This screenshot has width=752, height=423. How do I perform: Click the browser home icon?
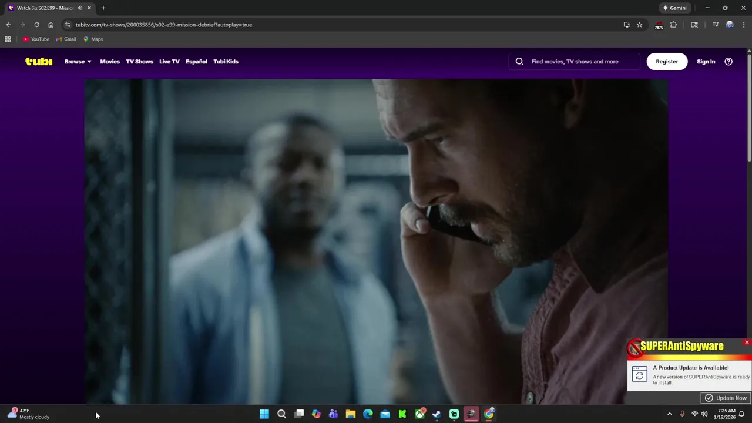coord(51,25)
